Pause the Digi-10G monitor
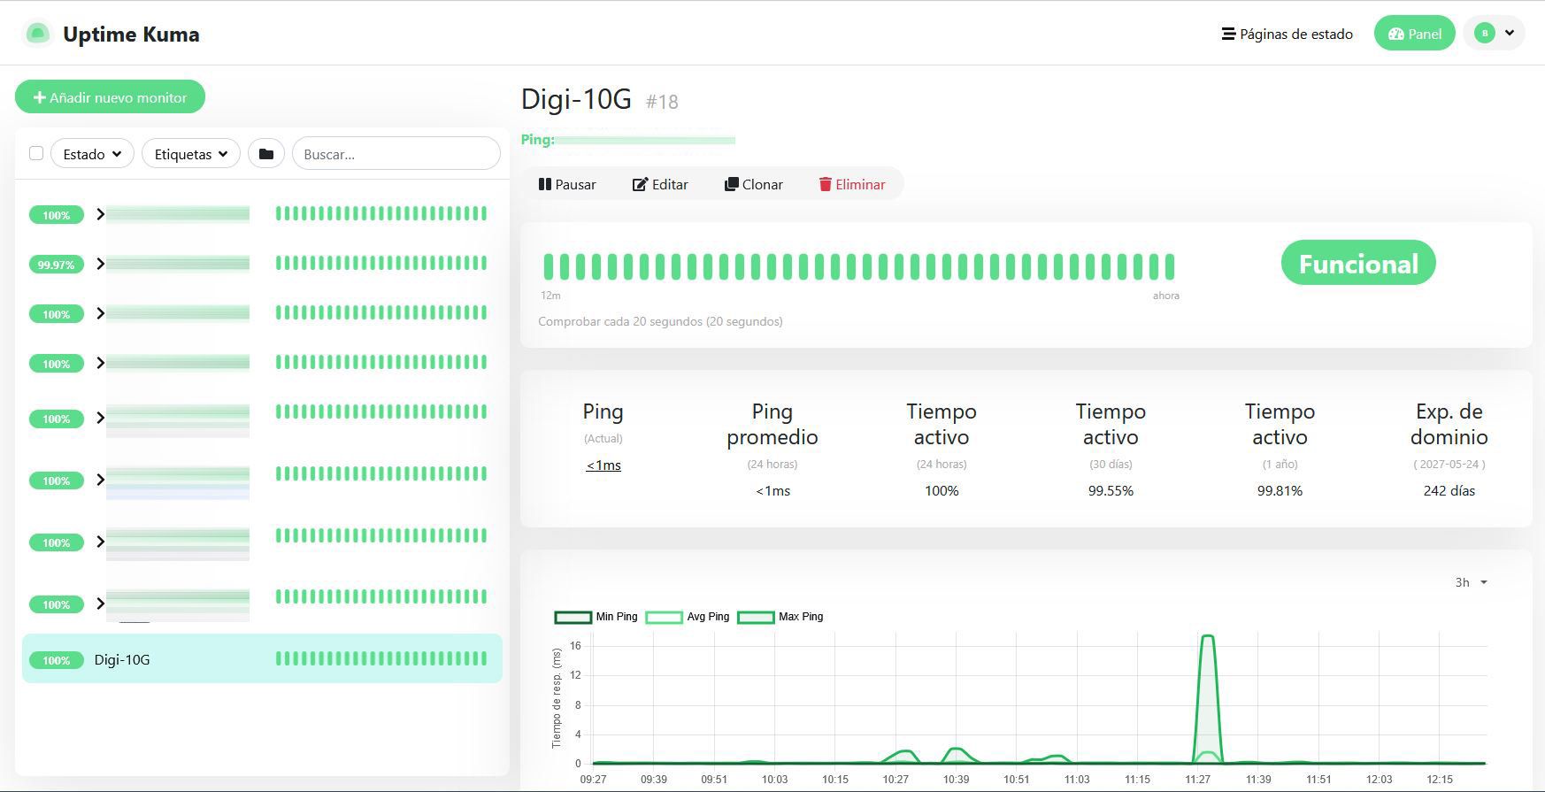This screenshot has height=792, width=1545. (x=567, y=184)
